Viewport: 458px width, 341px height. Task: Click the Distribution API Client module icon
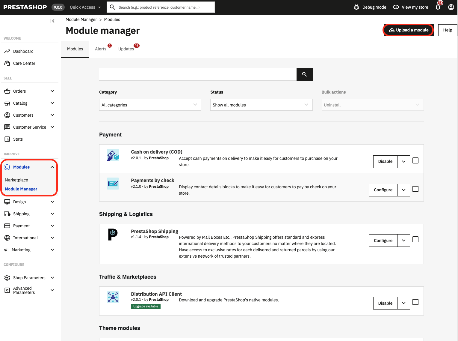pyautogui.click(x=113, y=297)
